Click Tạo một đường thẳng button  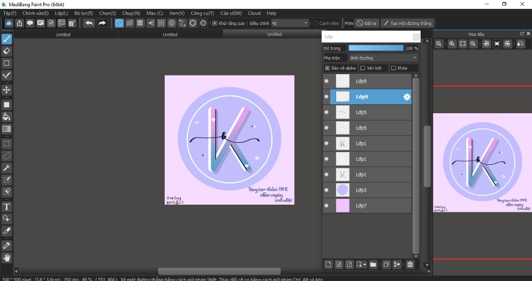coord(407,23)
